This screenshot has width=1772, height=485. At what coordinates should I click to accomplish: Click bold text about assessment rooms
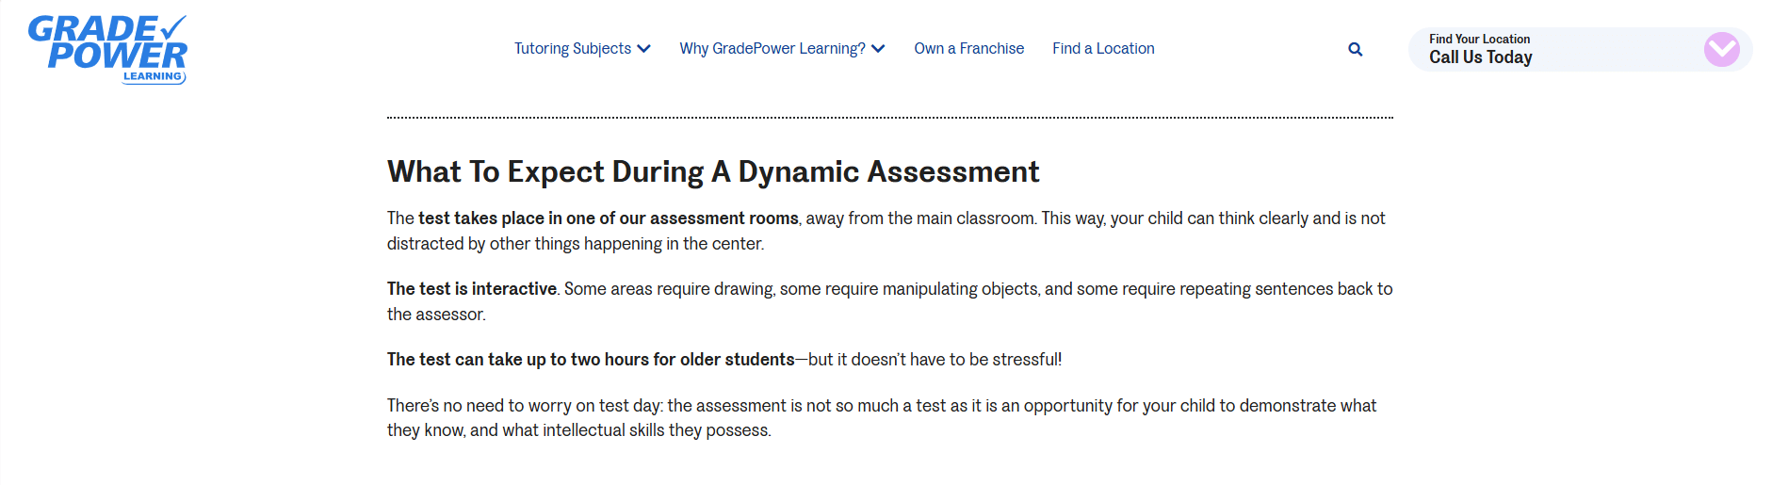609,218
